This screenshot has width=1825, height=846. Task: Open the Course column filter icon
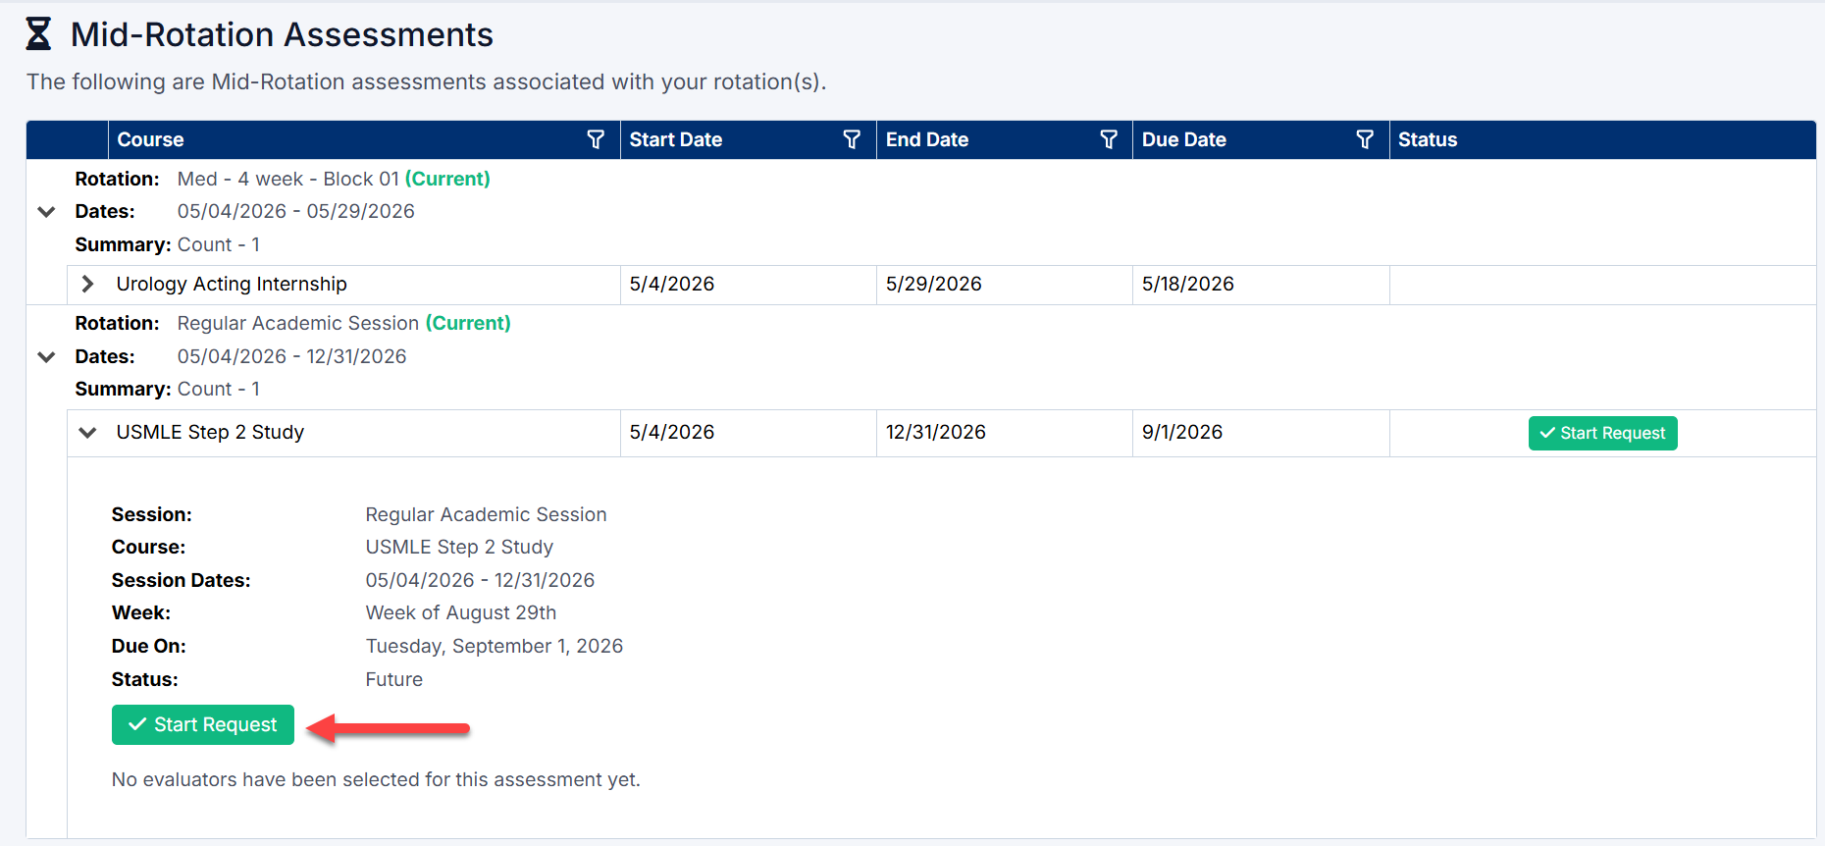point(596,139)
